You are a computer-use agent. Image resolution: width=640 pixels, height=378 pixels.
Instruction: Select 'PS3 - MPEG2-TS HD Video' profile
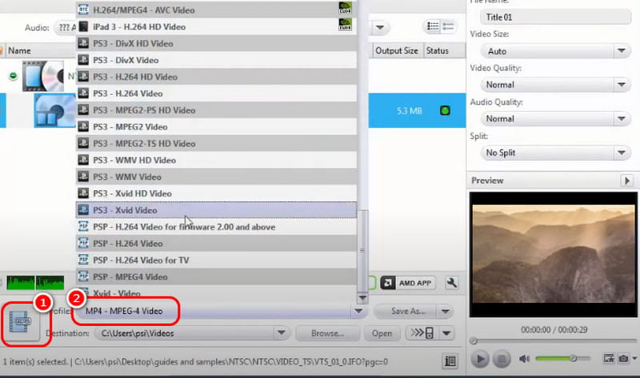216,144
